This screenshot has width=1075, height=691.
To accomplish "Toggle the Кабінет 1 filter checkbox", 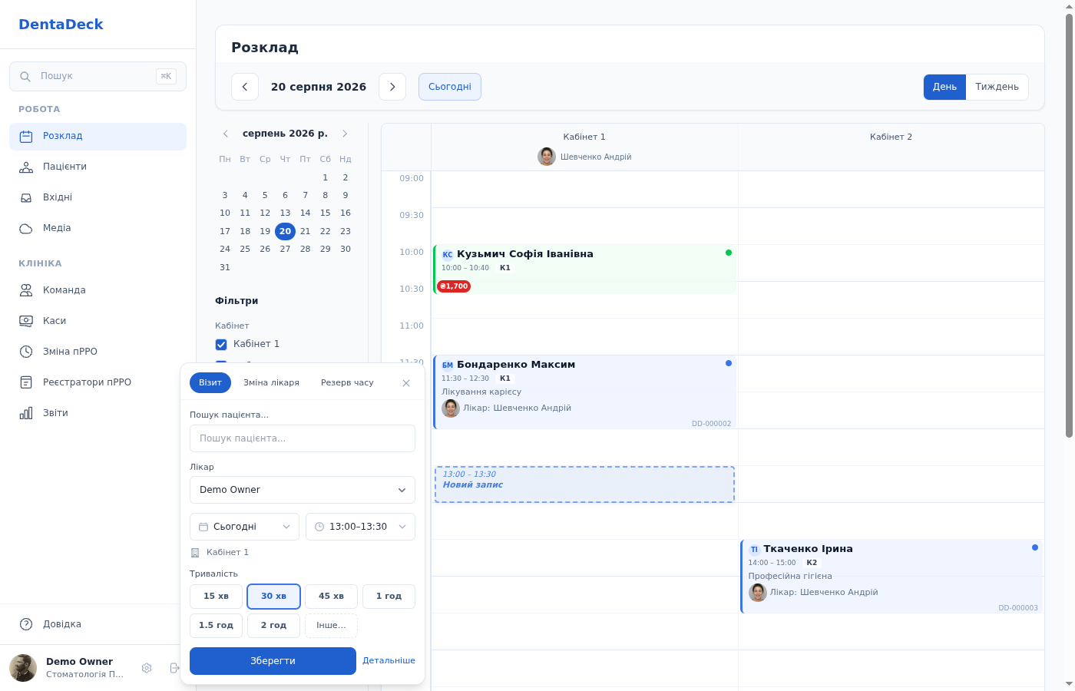I will click(x=221, y=345).
